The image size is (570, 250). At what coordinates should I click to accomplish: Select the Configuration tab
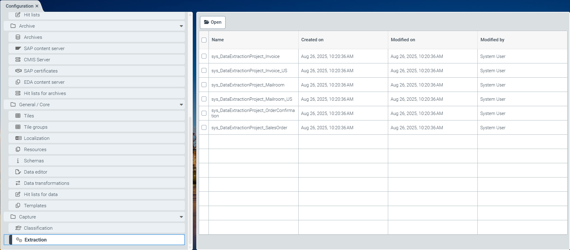tap(19, 6)
